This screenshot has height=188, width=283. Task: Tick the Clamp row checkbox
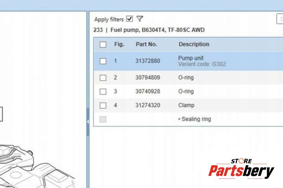click(x=103, y=105)
